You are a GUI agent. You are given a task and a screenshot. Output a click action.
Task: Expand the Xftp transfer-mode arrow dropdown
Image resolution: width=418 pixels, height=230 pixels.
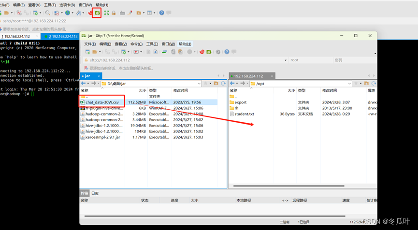[141, 52]
